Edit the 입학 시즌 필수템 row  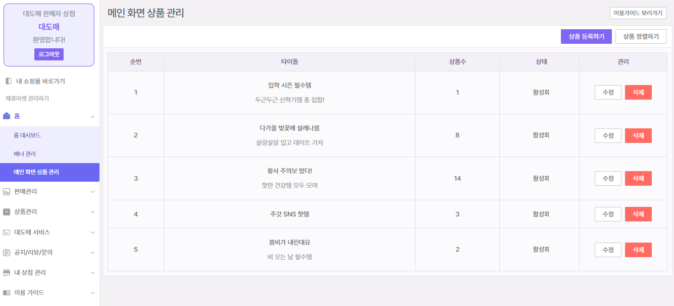[x=608, y=93]
